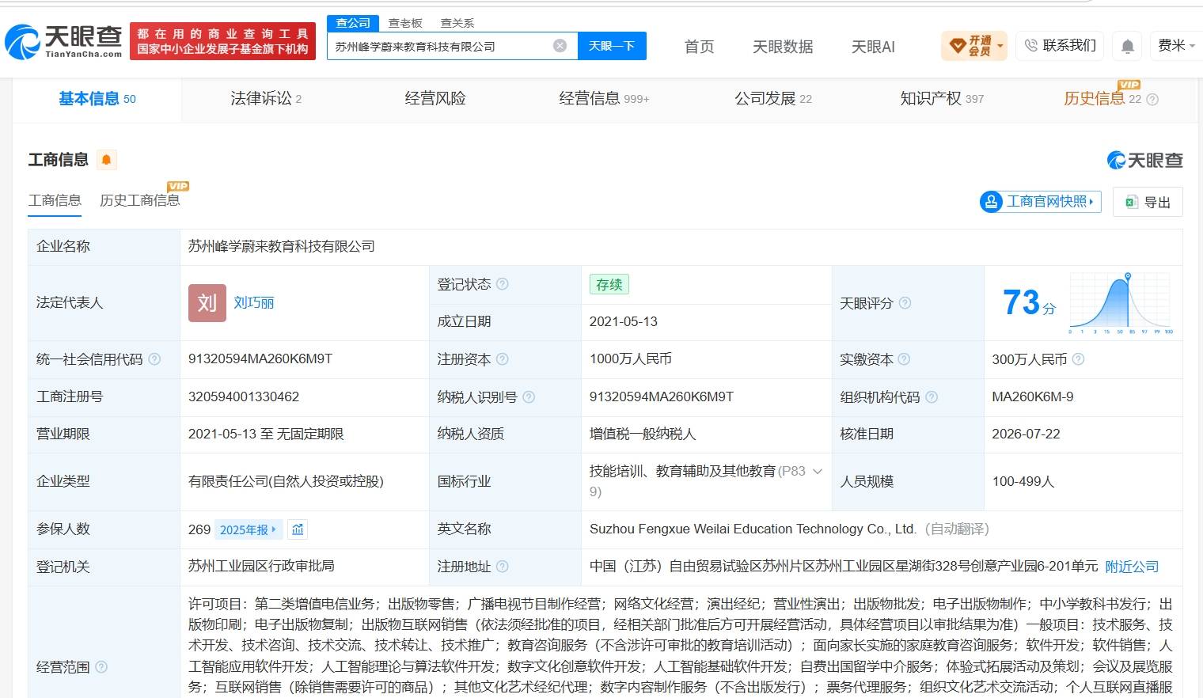The image size is (1203, 698).
Task: Switch to 法律诉讼 tab
Action: (x=266, y=99)
